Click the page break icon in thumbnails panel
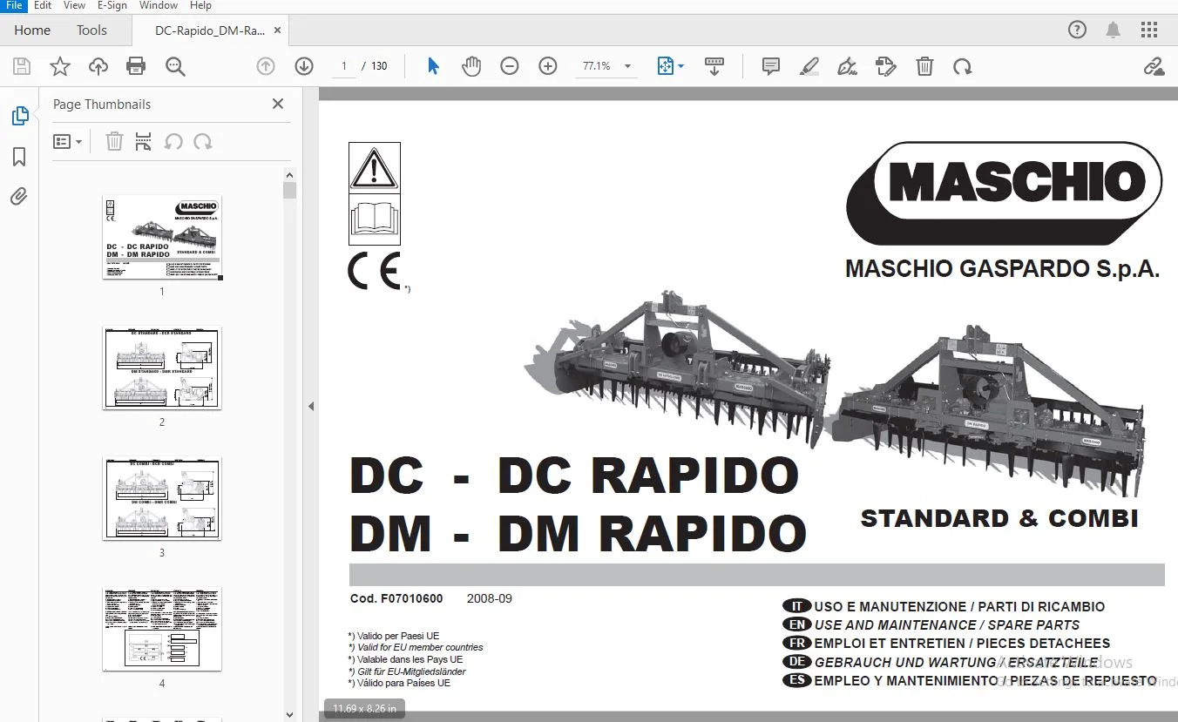 [144, 141]
